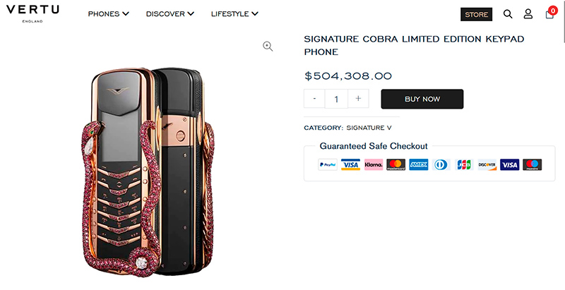Open the shopping cart icon
Screen dimensions: 565x290
point(550,13)
